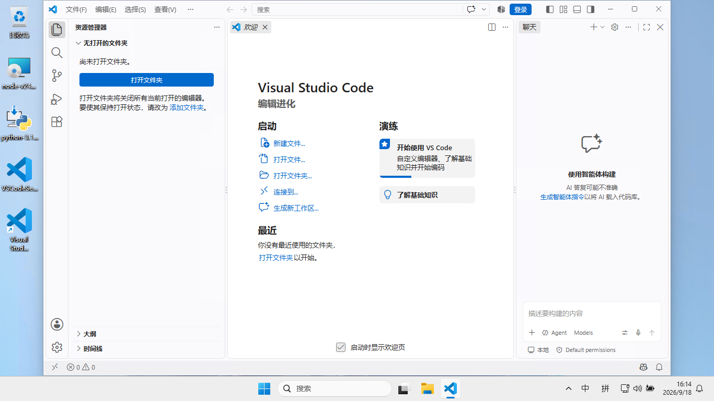714x401 pixels.
Task: Uncheck 启动时显示欢迎页 checkbox
Action: pyautogui.click(x=341, y=347)
